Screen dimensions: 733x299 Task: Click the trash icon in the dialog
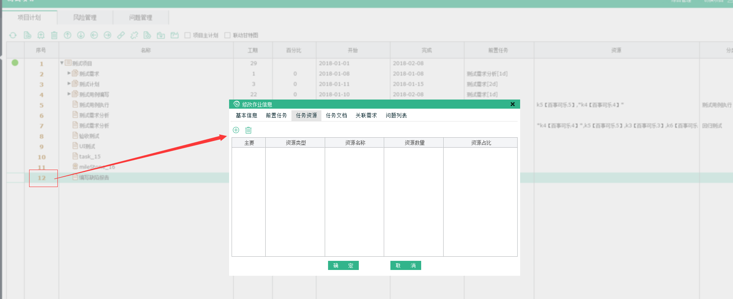pos(248,130)
